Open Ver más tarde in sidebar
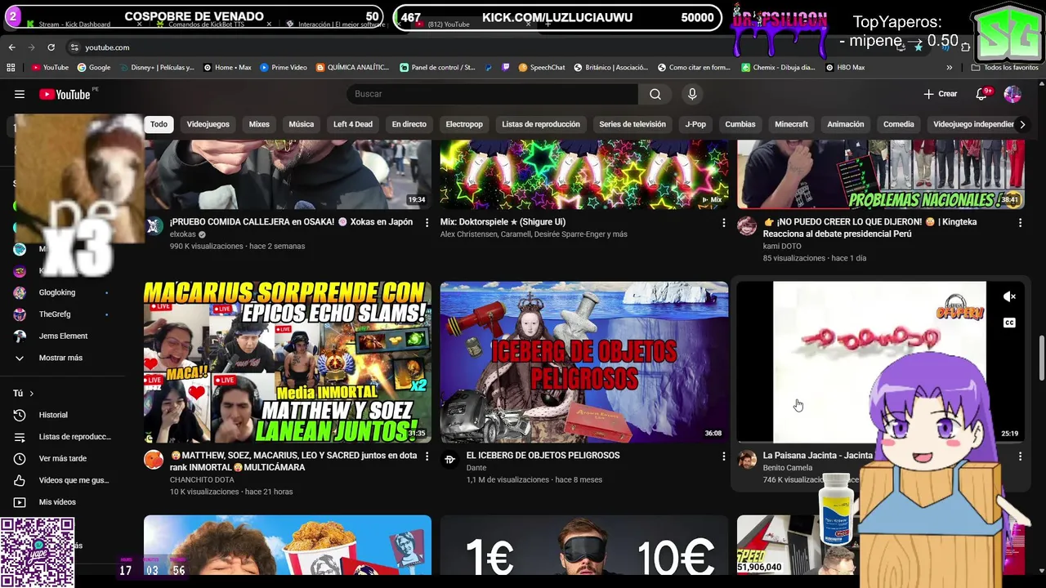 (61, 458)
